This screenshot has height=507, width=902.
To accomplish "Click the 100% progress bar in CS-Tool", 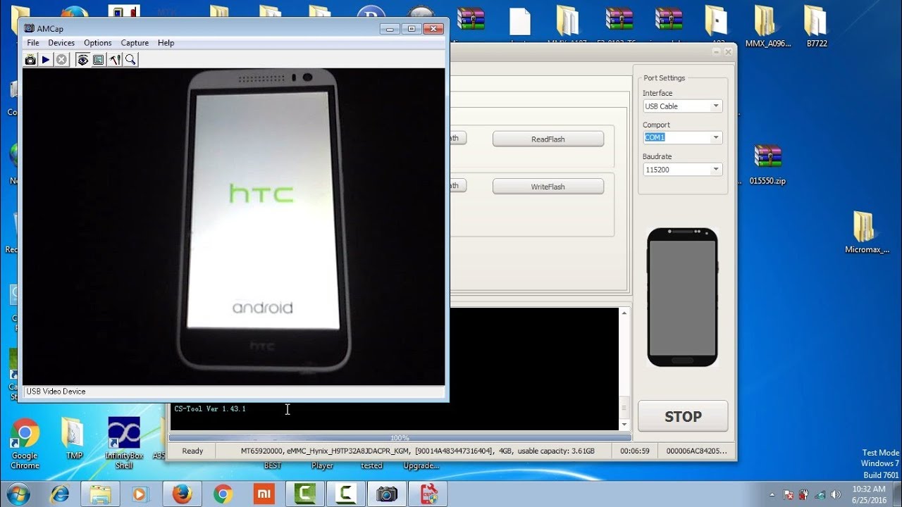I will coord(400,438).
